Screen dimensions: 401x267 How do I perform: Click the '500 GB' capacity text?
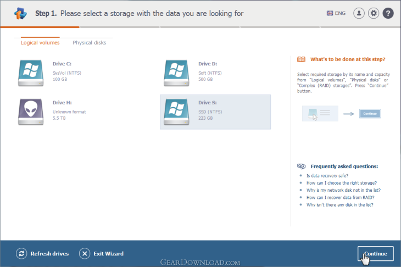coord(205,79)
